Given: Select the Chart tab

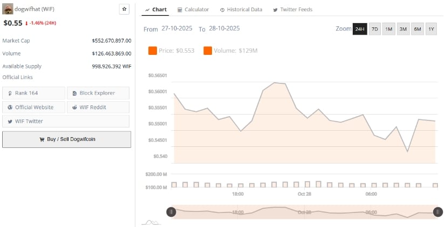Looking at the screenshot, I should tap(156, 10).
